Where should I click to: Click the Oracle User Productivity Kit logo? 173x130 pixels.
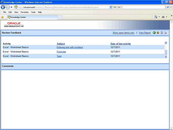(14, 25)
